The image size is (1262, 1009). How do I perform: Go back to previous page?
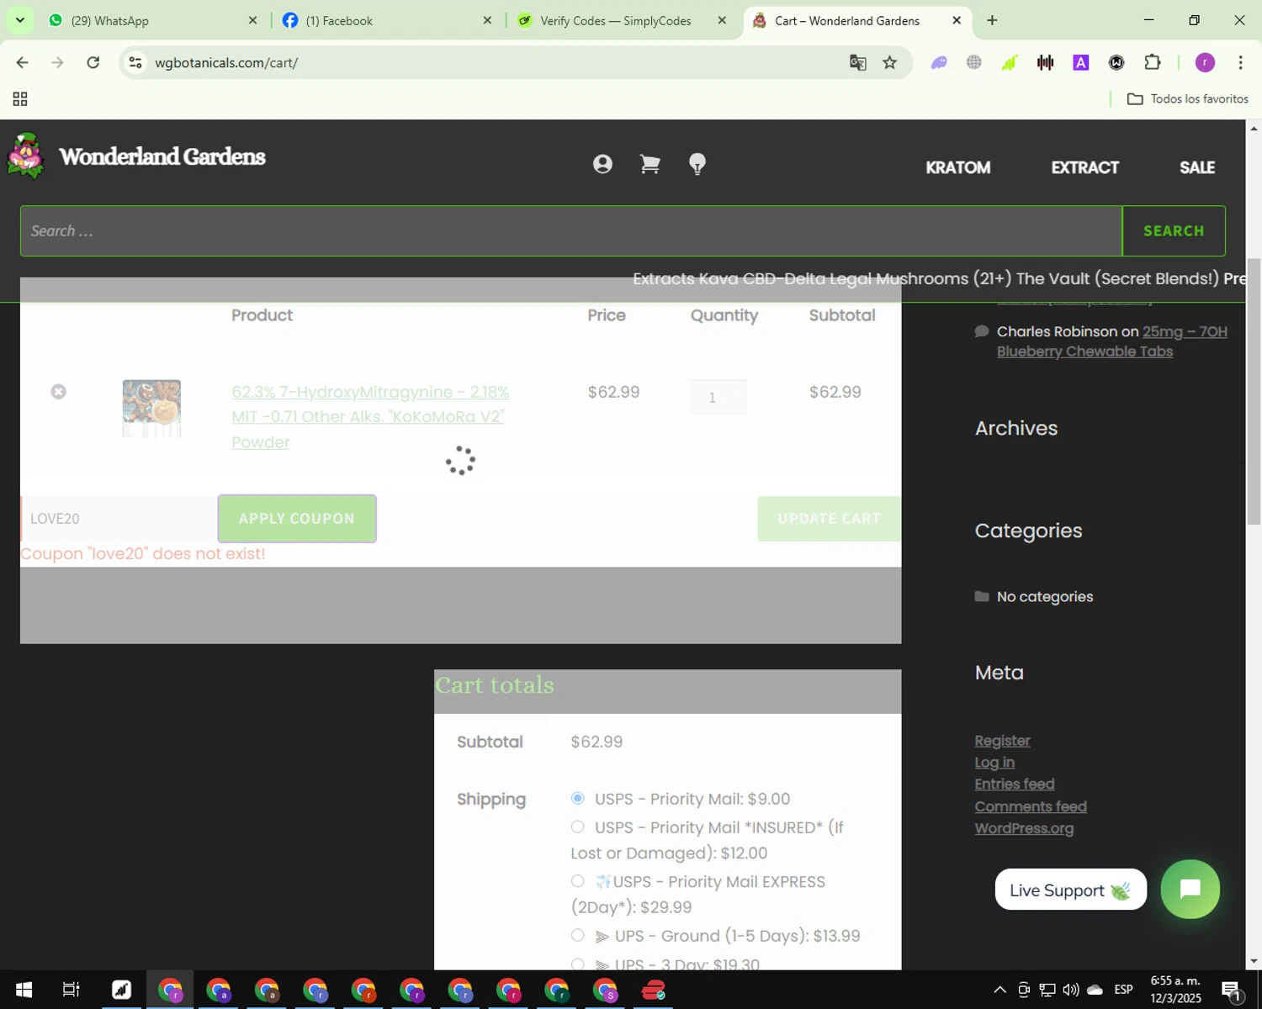click(x=23, y=62)
